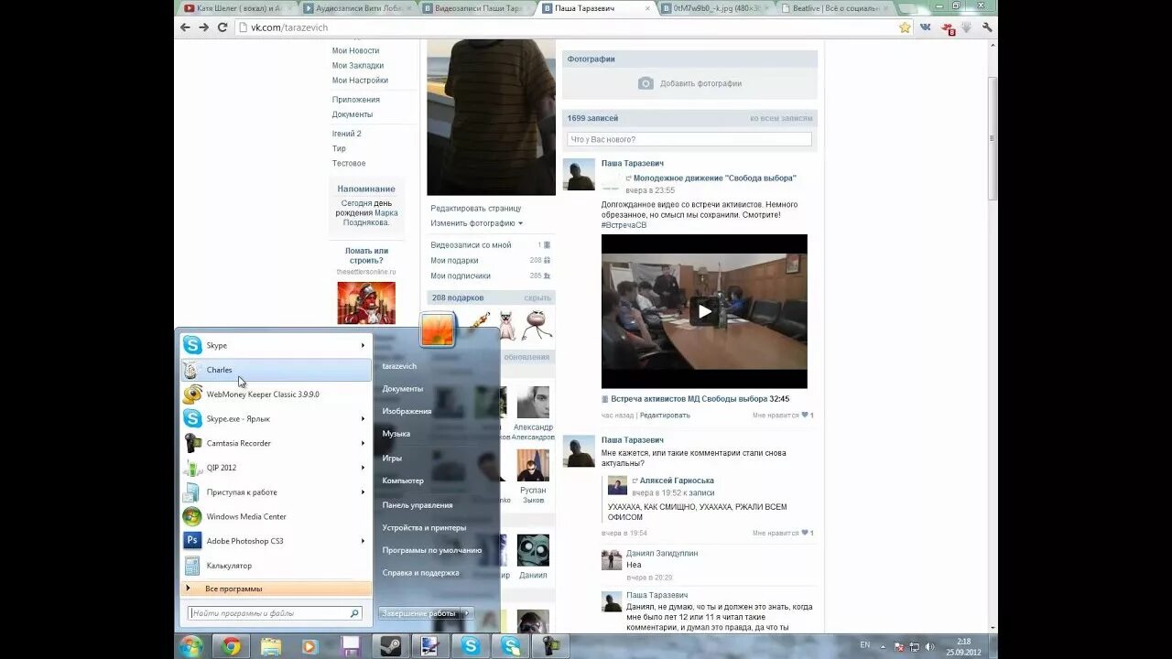
Task: Open Chrome from the taskbar
Action: (x=231, y=646)
